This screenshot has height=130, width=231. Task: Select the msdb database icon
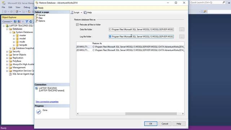(x=17, y=42)
